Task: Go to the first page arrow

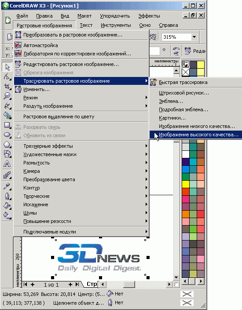Action: click(x=25, y=284)
